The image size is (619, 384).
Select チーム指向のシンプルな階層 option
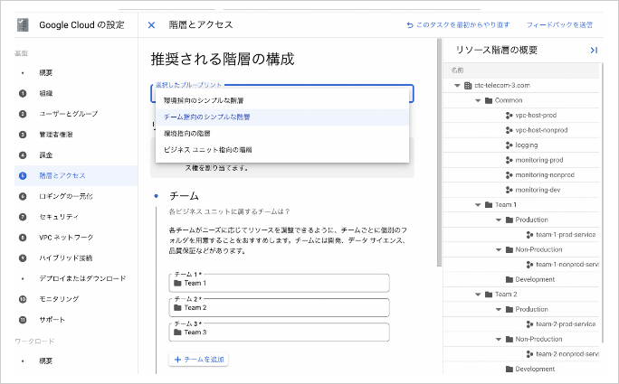tap(282, 117)
